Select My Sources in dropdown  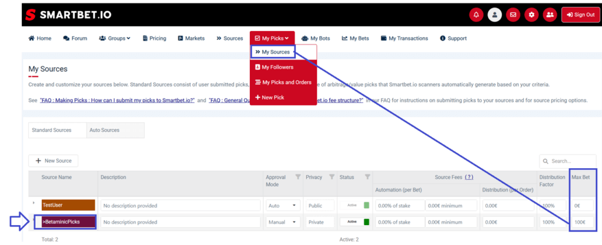273,52
